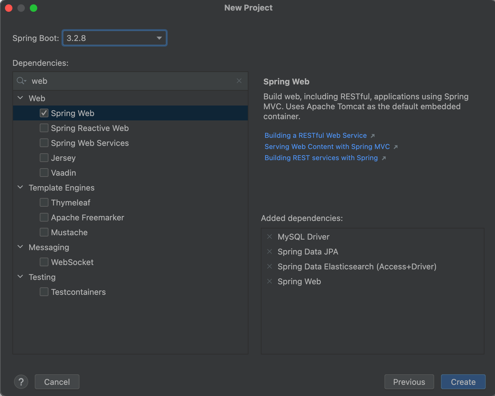This screenshot has height=396, width=495.
Task: Select the WebSocket row label
Action: 72,262
